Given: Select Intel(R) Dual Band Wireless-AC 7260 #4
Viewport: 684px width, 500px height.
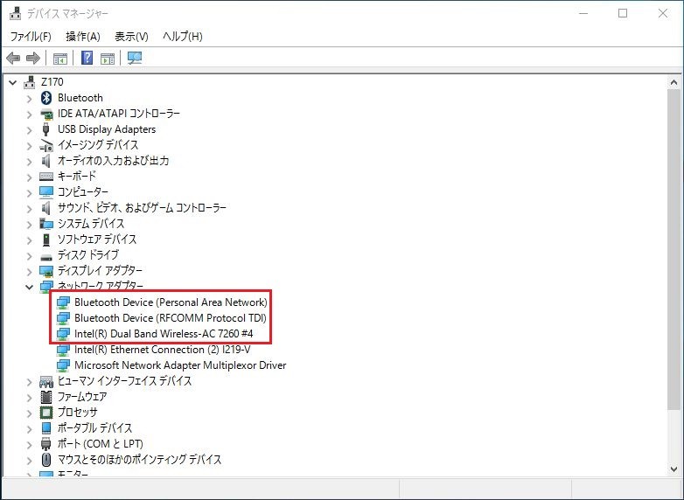Looking at the screenshot, I should point(164,333).
